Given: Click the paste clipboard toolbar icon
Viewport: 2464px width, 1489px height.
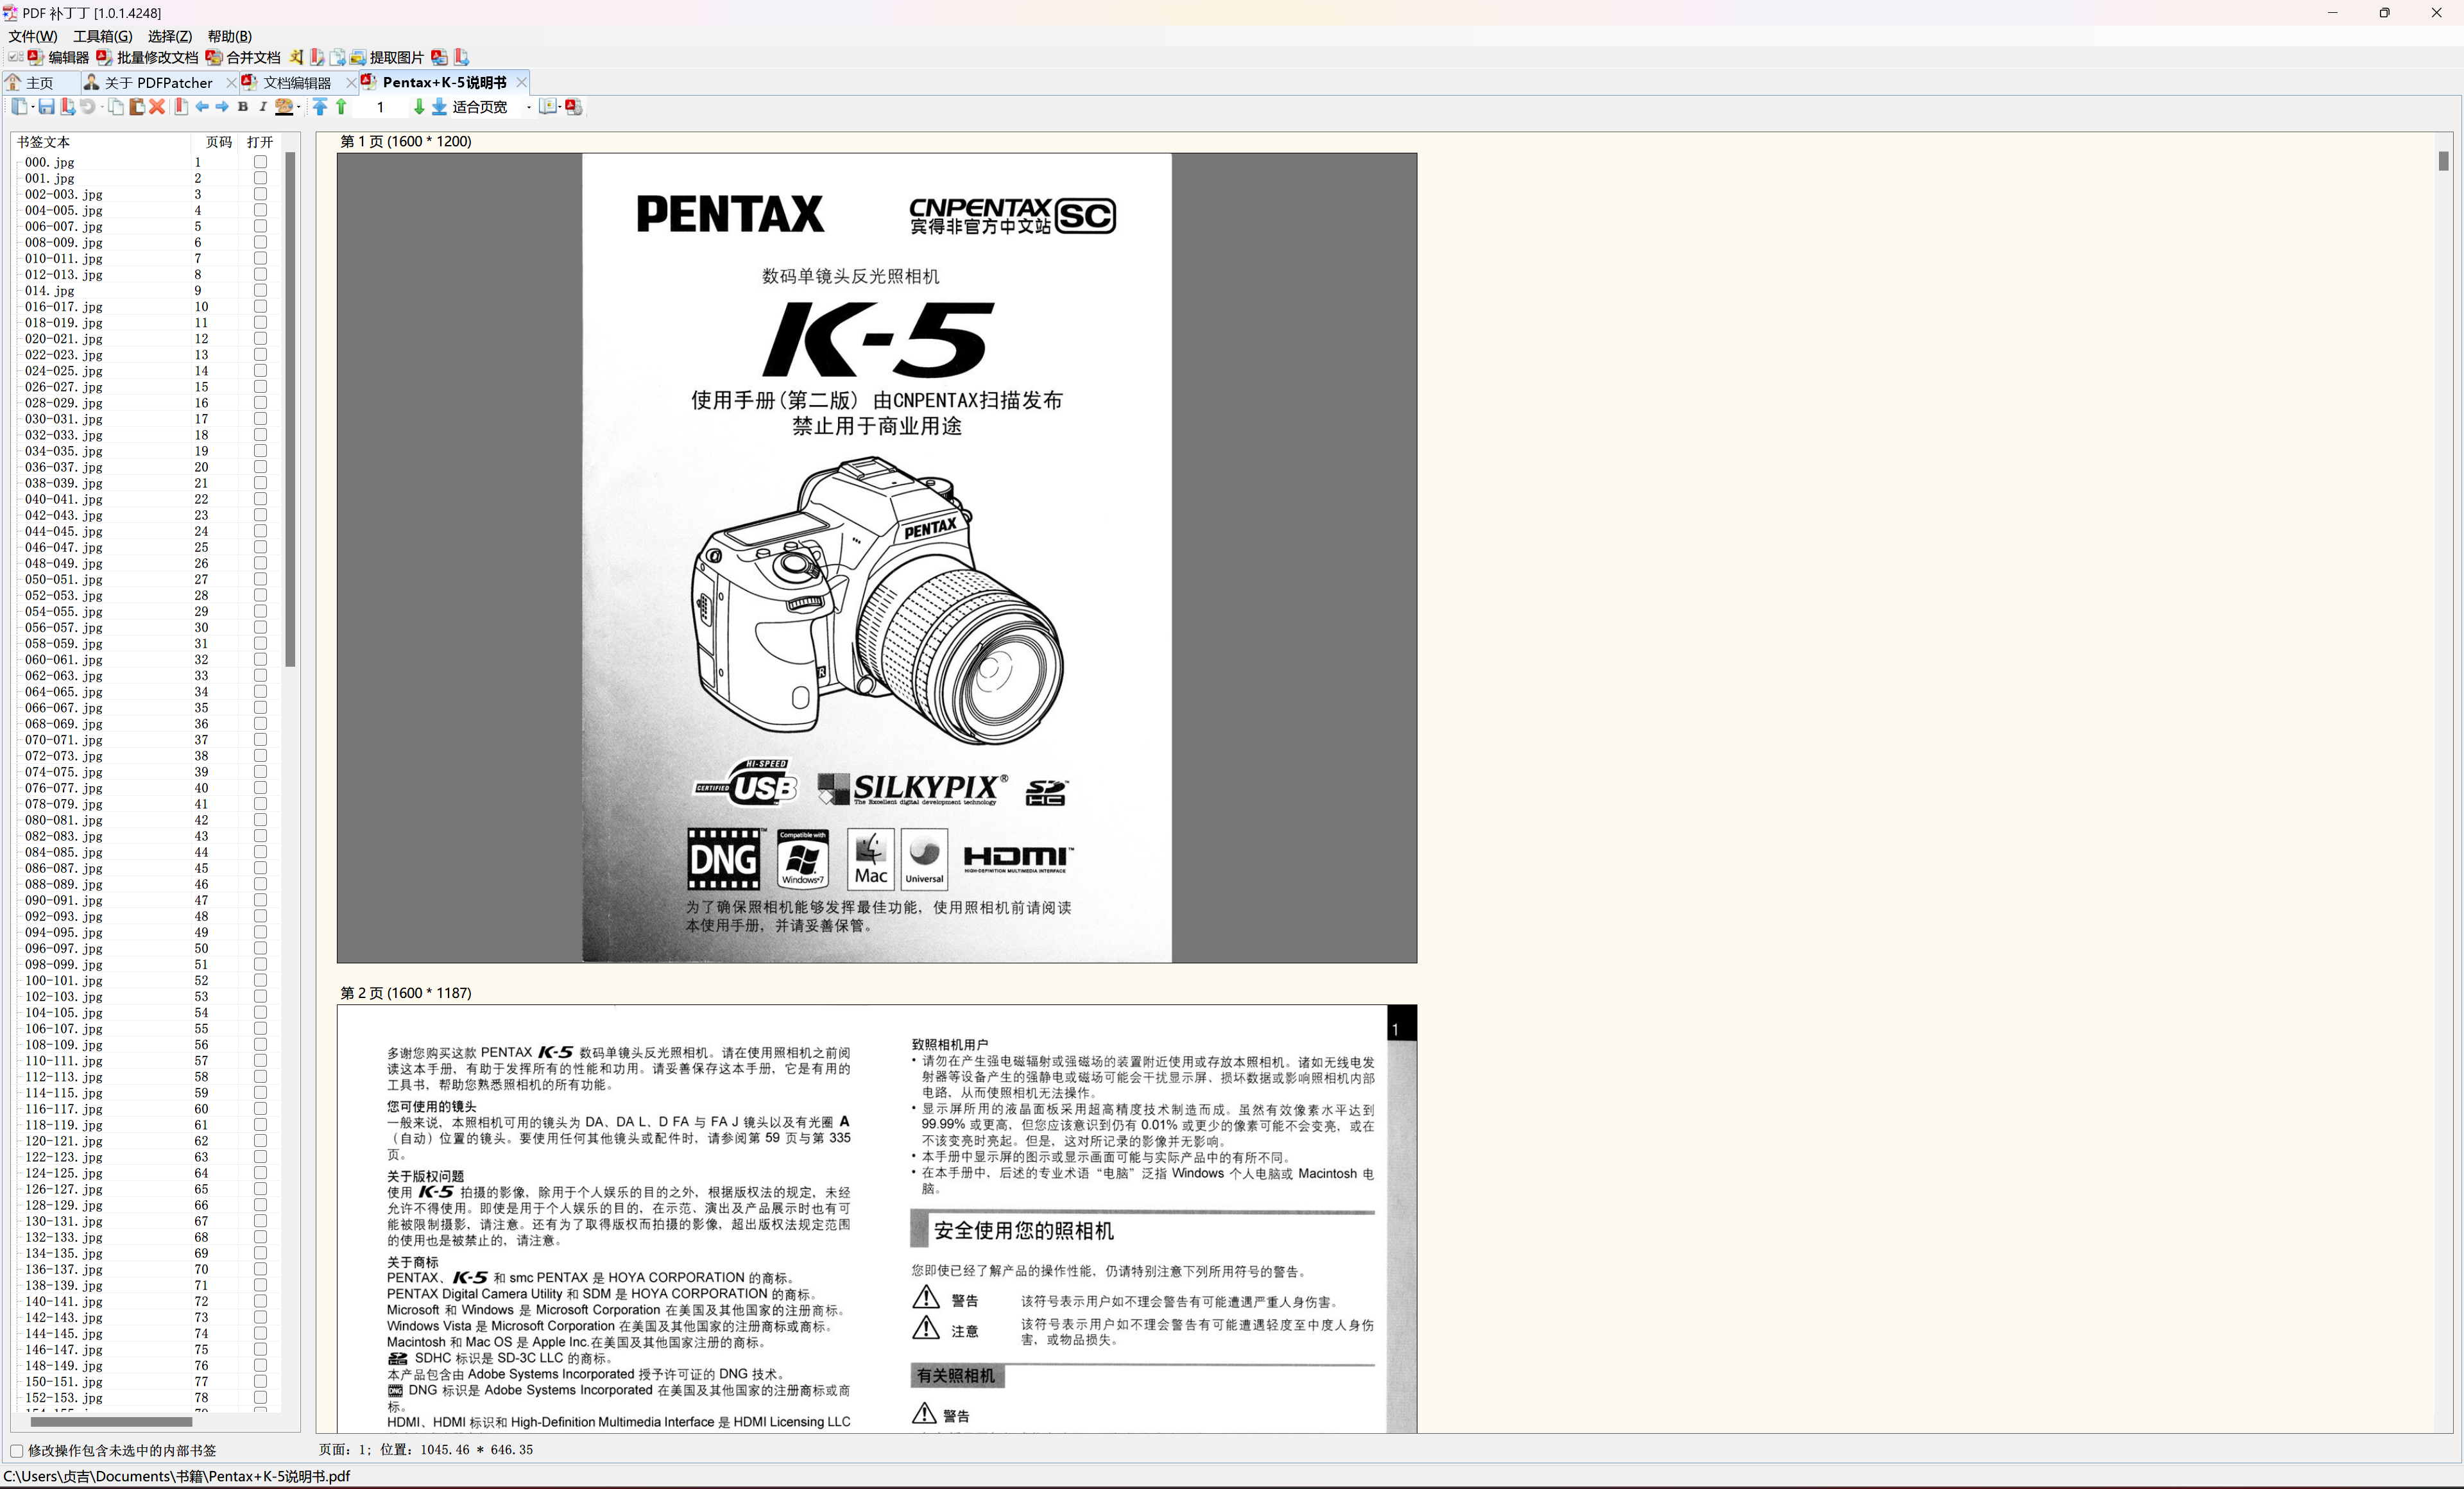Looking at the screenshot, I should 137,107.
